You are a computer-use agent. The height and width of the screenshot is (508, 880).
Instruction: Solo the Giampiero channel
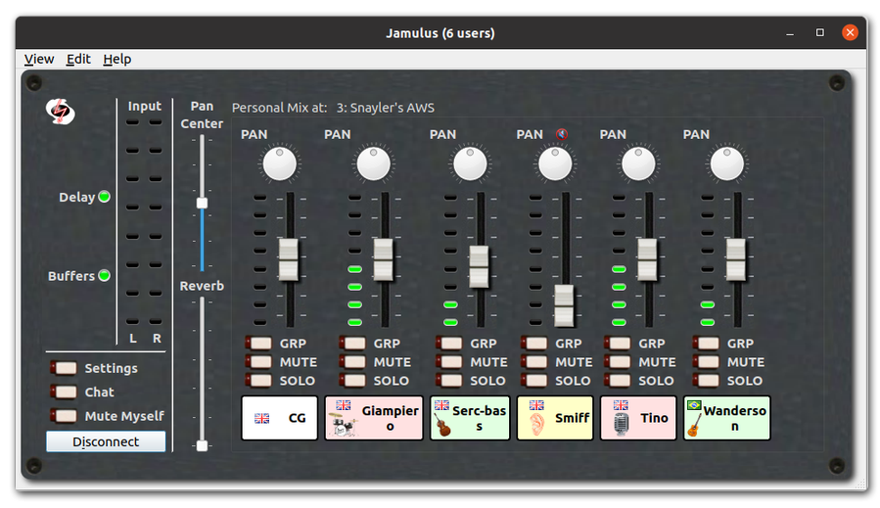click(353, 381)
